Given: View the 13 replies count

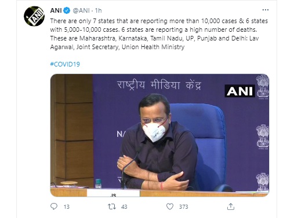Looking at the screenshot, I should coord(67,207).
